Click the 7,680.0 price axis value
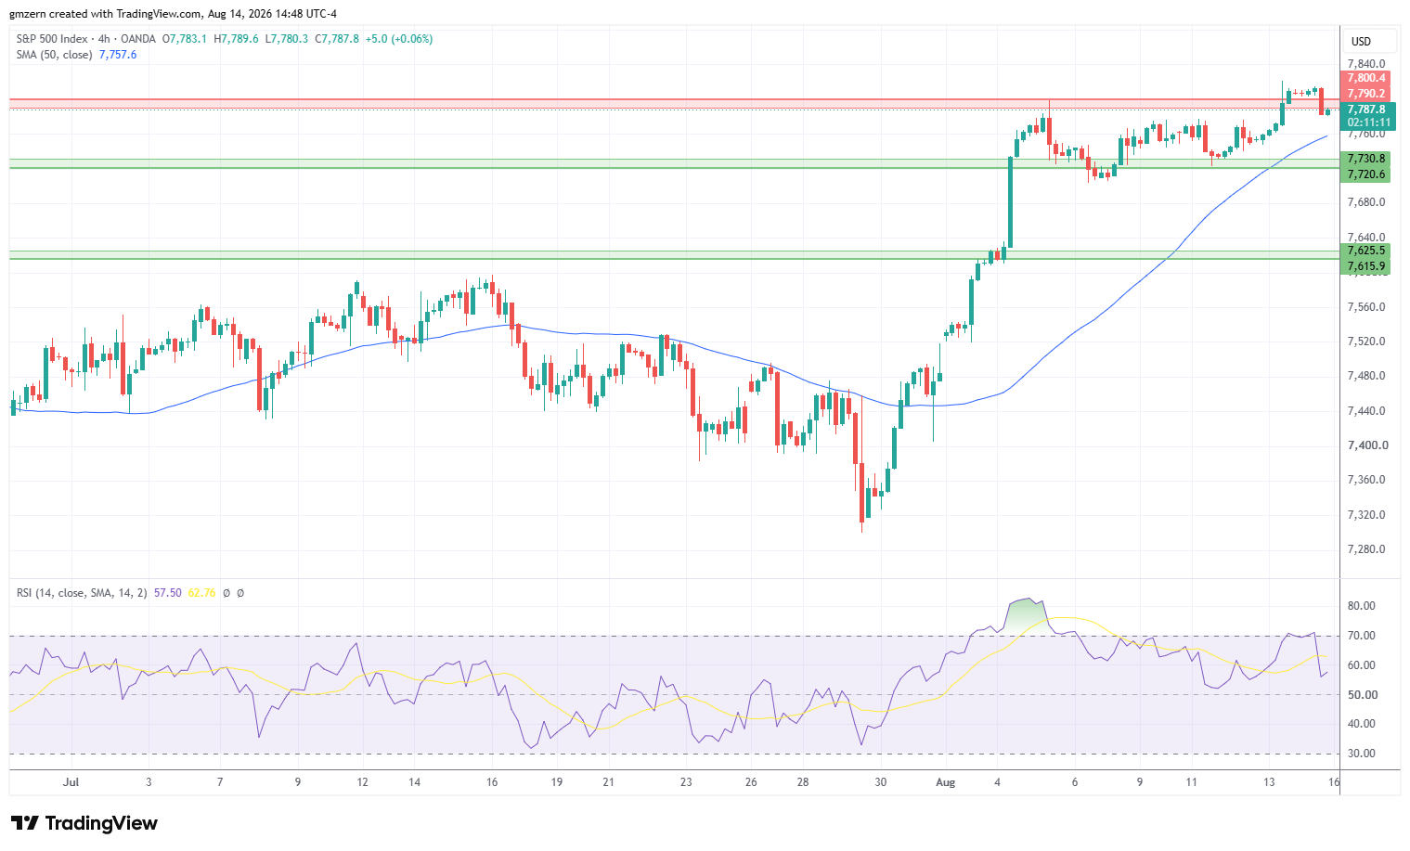Screen dimensions: 1410x851 click(x=1366, y=202)
